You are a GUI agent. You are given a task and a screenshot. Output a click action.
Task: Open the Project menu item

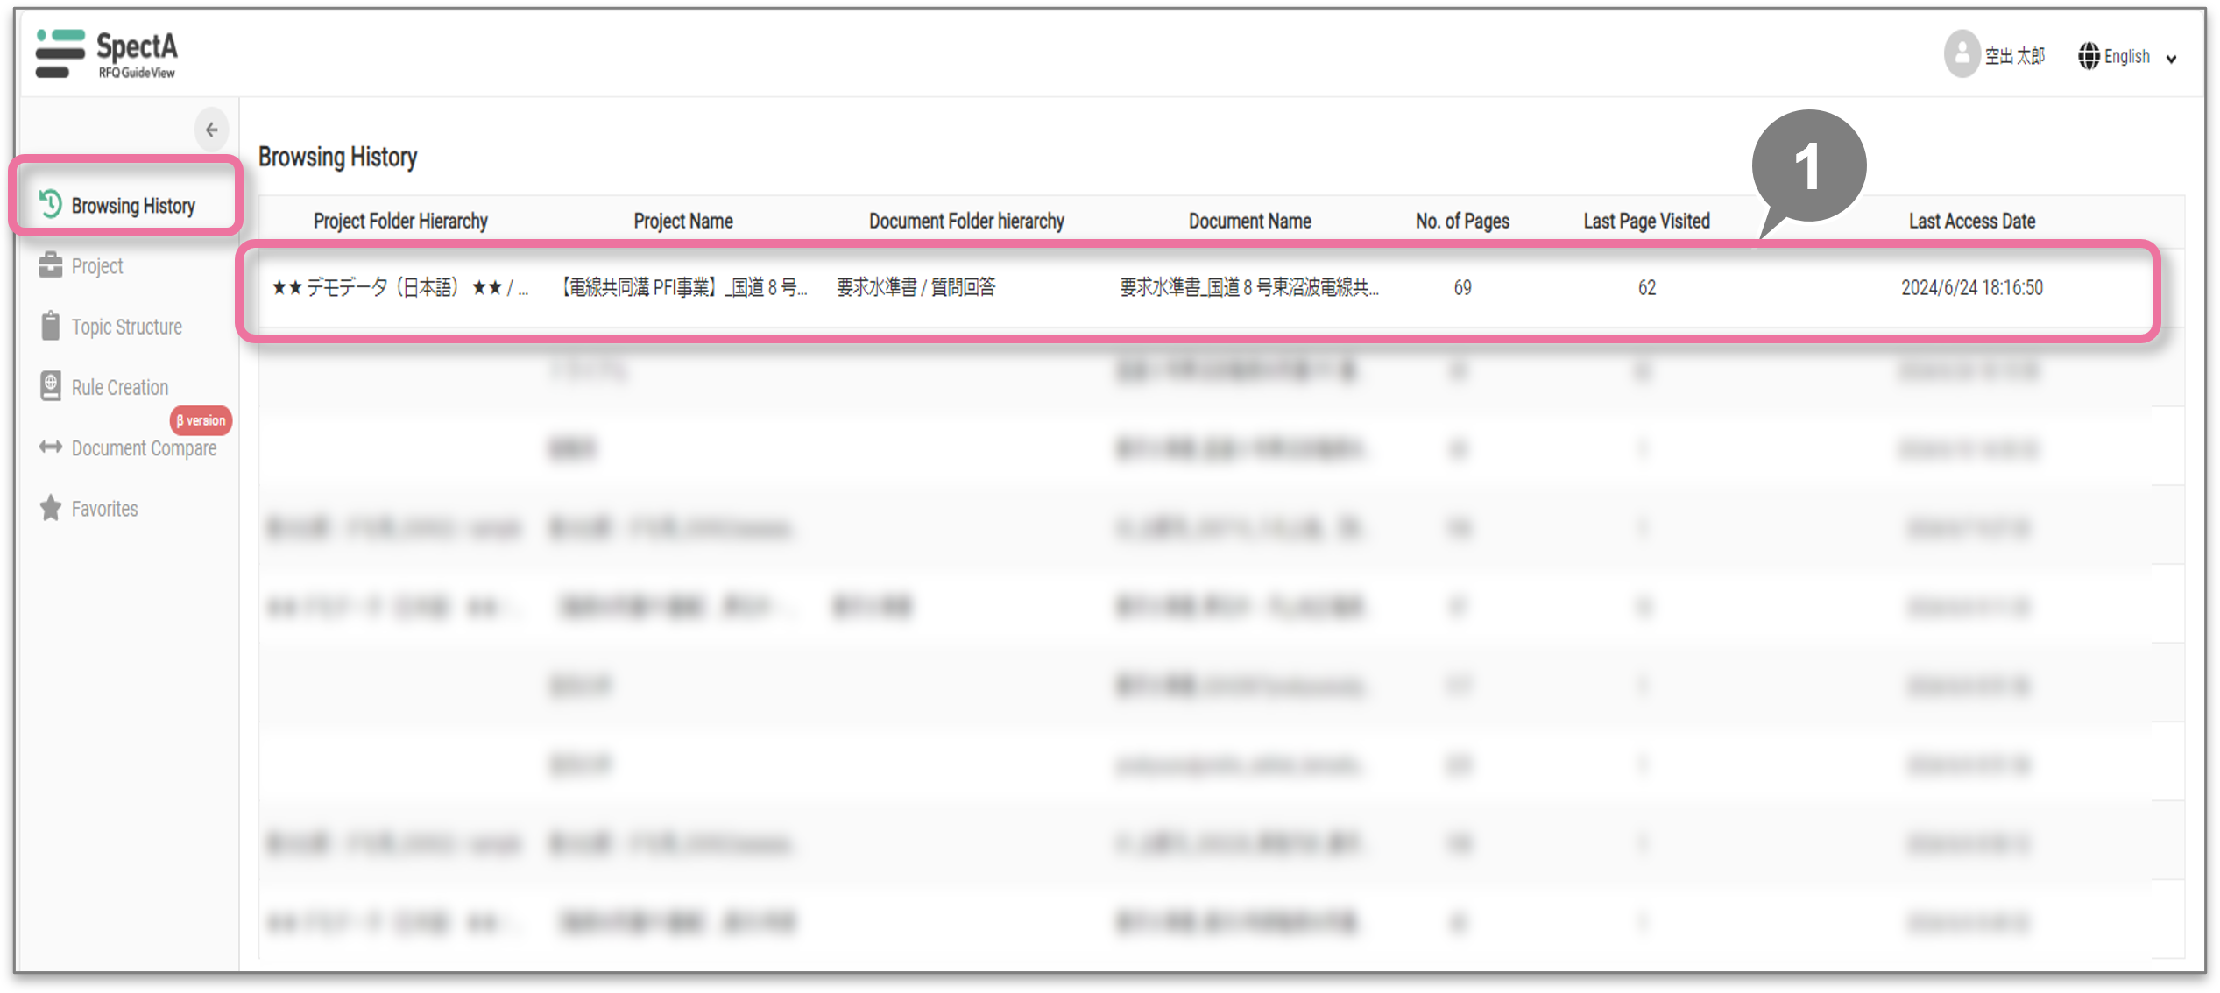(97, 266)
